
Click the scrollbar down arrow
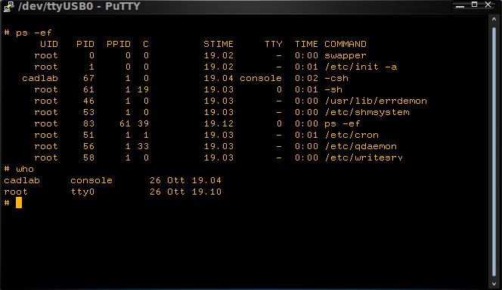point(494,284)
